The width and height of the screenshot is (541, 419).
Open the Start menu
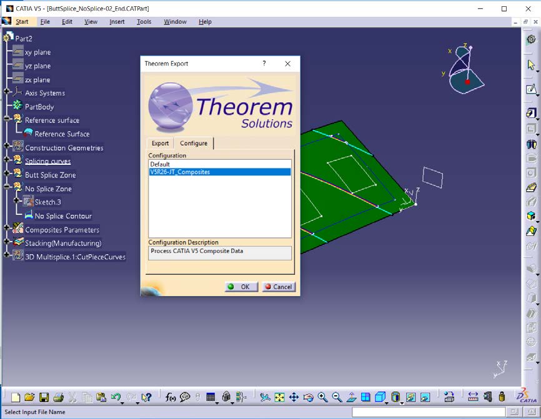(22, 22)
